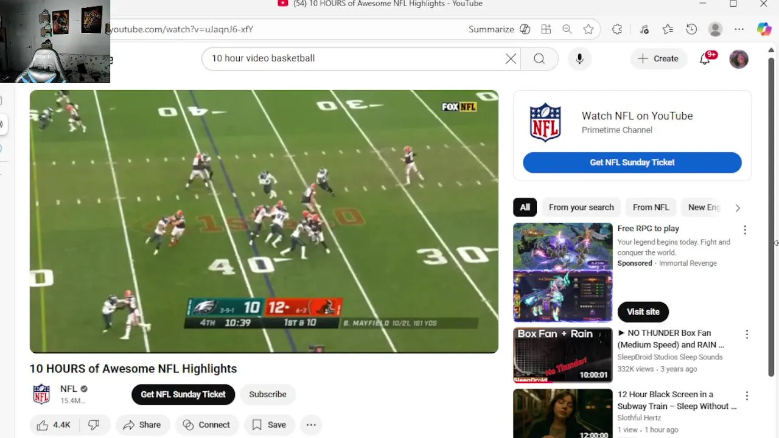Open the browser favorites list icon

[668, 29]
